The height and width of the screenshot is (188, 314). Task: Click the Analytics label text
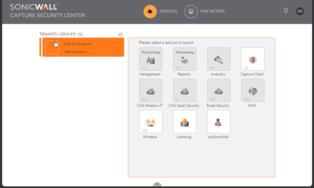(x=218, y=74)
